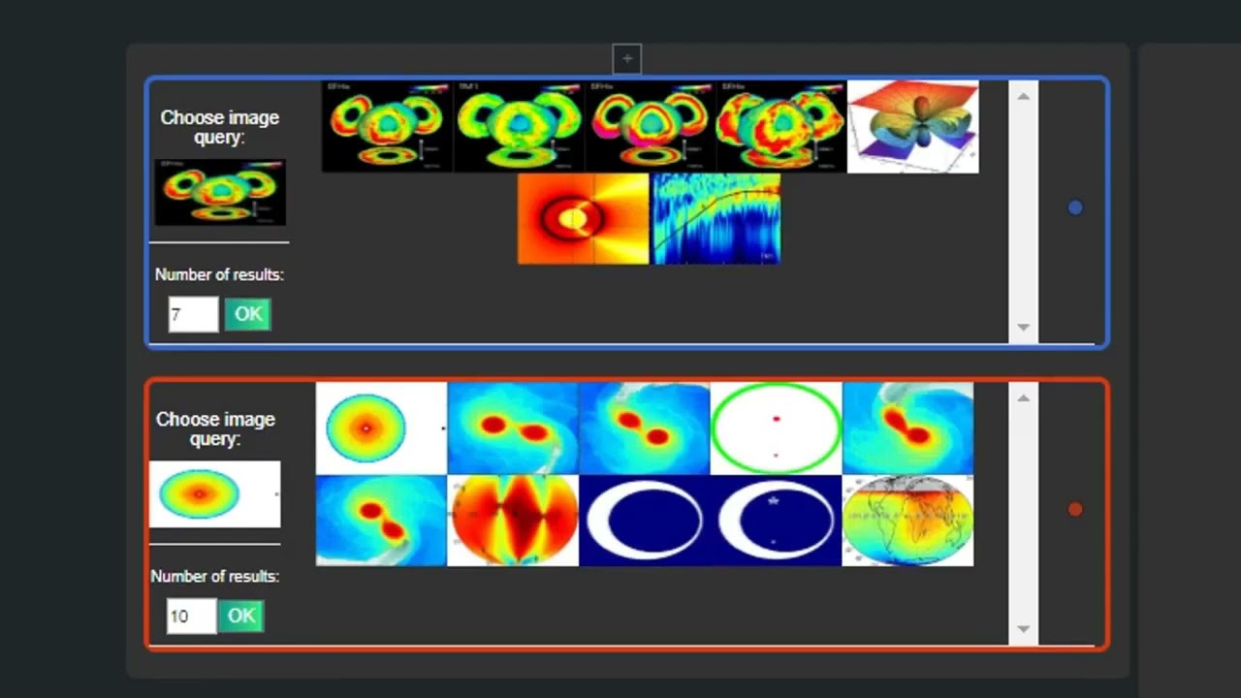Click the up arrow of the bottom panel scrollbar
Image resolution: width=1241 pixels, height=698 pixels.
click(1023, 397)
